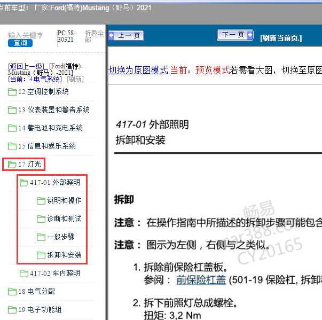
Task: Select 一般步骤 in the tree
Action: point(60,237)
